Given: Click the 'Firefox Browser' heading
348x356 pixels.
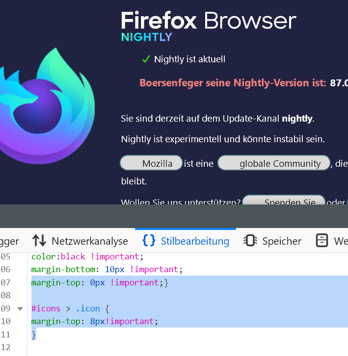Looking at the screenshot, I should point(209,21).
